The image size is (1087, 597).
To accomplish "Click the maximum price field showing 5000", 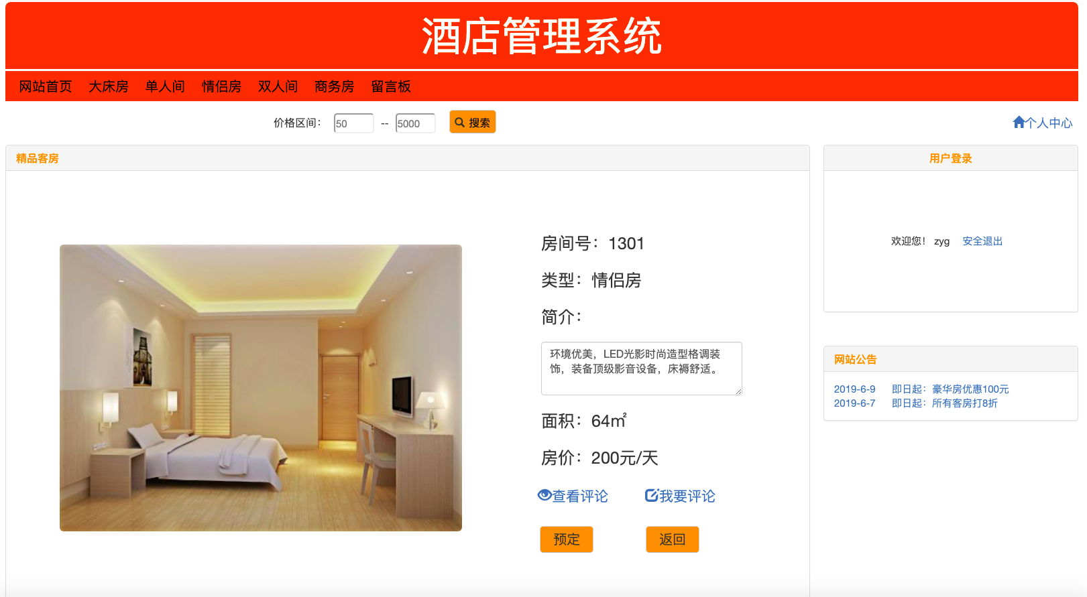I will click(x=416, y=123).
